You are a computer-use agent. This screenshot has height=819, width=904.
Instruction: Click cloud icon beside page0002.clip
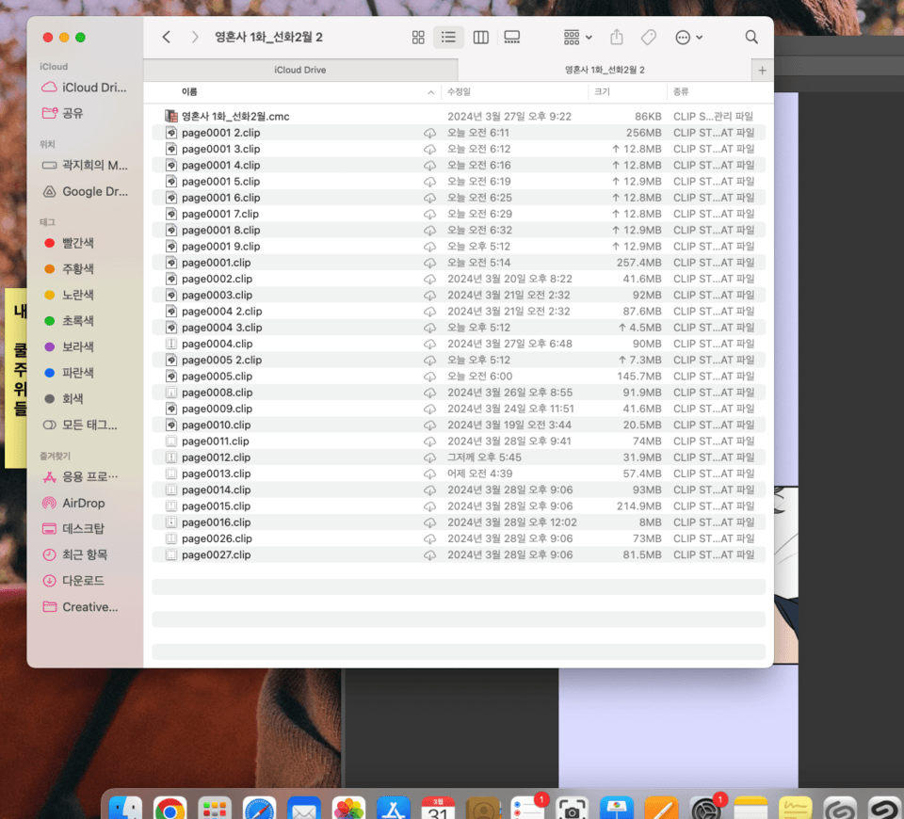click(x=429, y=279)
